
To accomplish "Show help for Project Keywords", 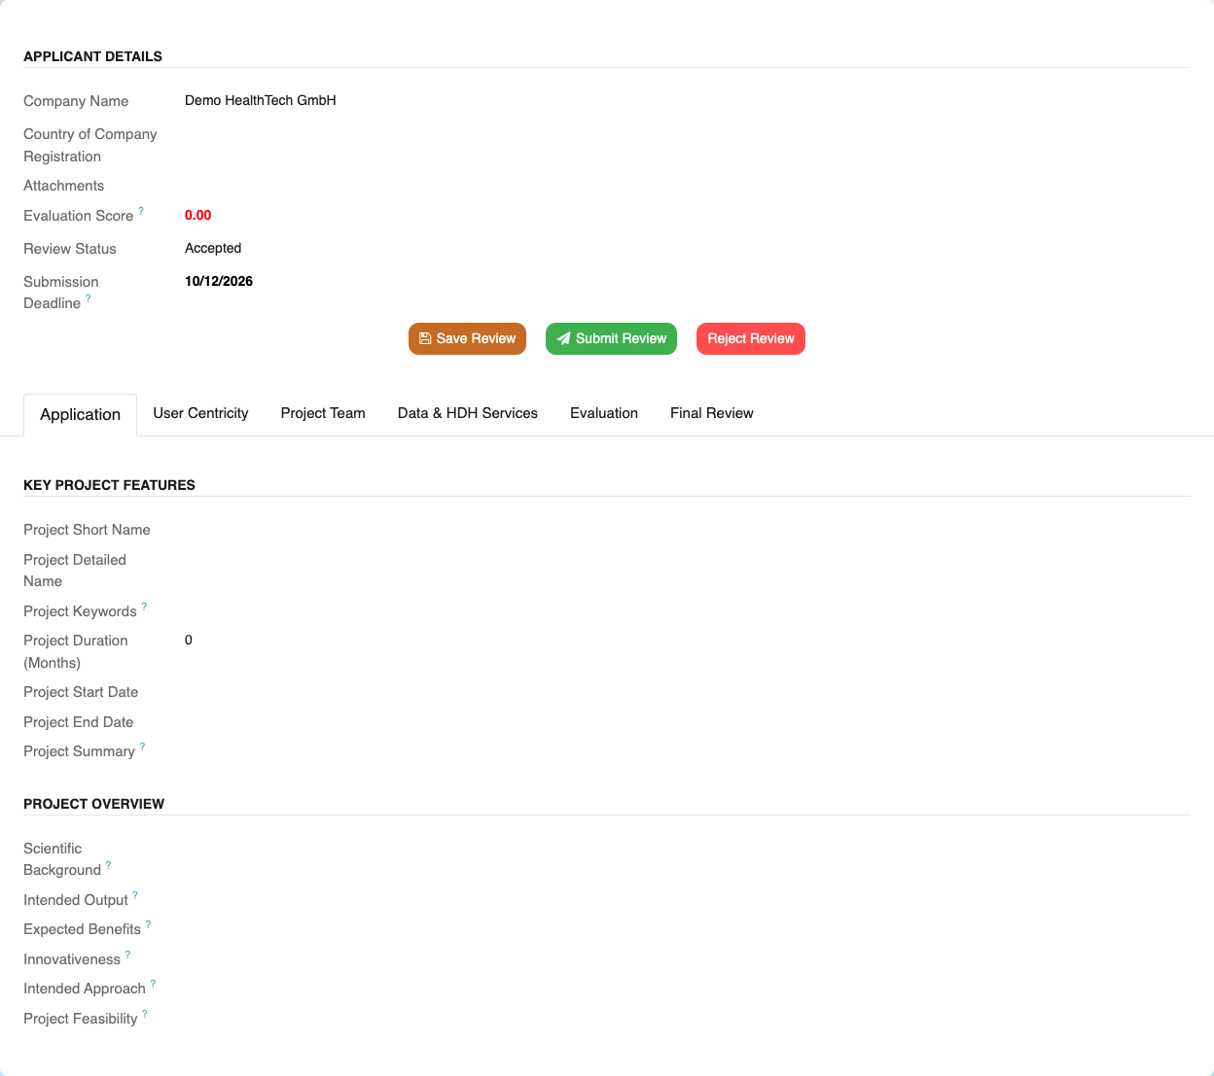I will pyautogui.click(x=145, y=607).
